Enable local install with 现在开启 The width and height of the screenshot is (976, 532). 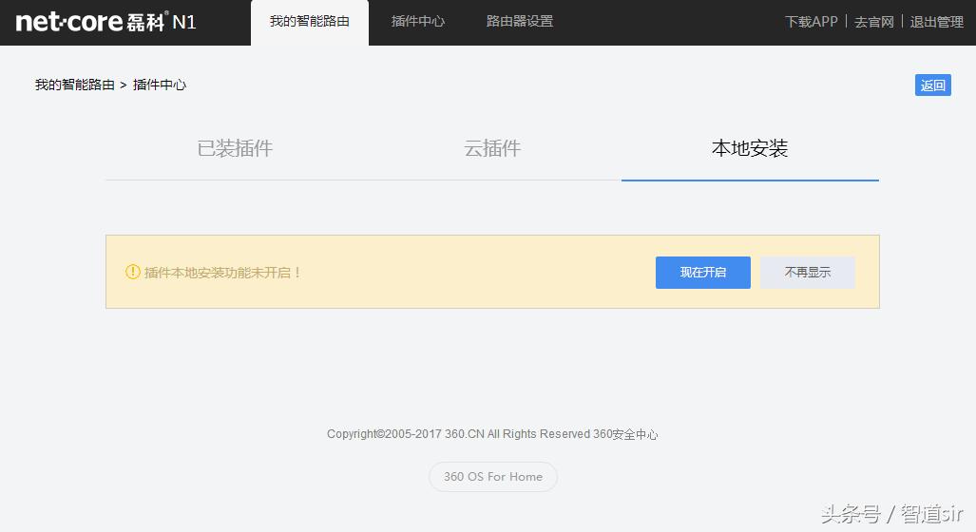[x=702, y=273]
